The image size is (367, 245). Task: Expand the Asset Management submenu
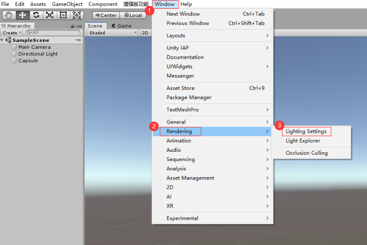213,178
